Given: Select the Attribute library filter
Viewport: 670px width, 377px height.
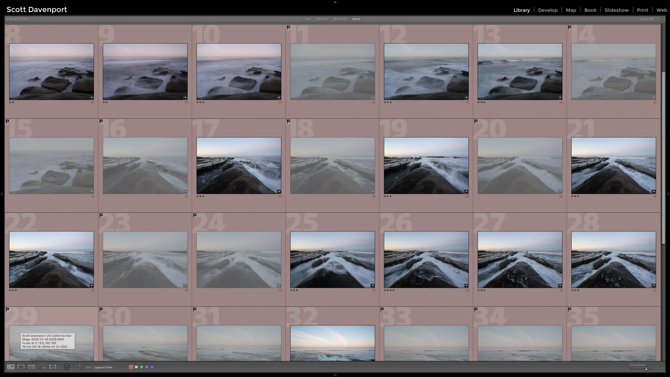Looking at the screenshot, I should click(x=322, y=19).
